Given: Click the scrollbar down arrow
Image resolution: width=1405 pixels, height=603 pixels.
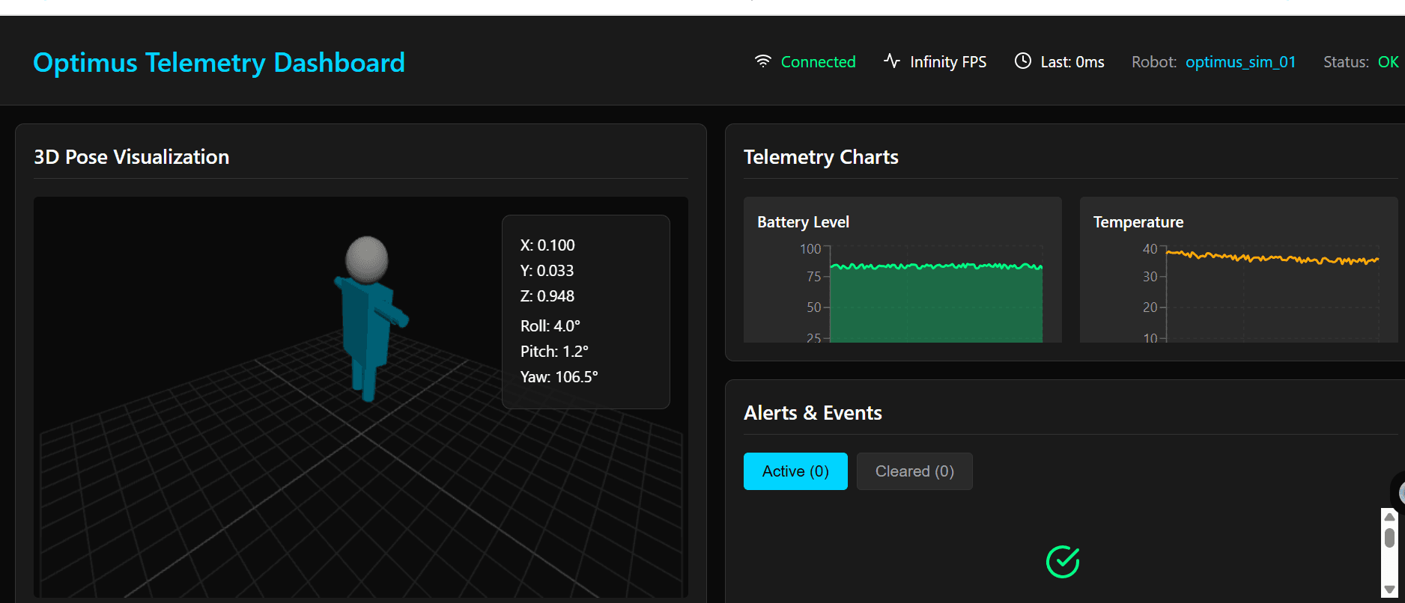Looking at the screenshot, I should pos(1389,590).
